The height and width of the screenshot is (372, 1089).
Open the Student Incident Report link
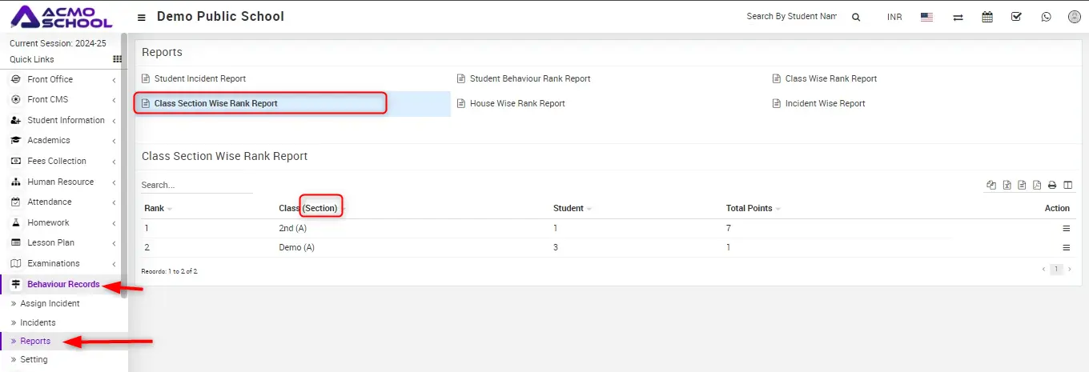click(199, 78)
